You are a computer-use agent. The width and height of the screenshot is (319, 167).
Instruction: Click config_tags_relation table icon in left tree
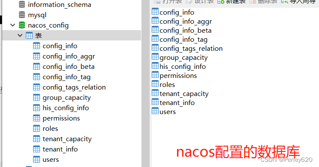[37, 87]
